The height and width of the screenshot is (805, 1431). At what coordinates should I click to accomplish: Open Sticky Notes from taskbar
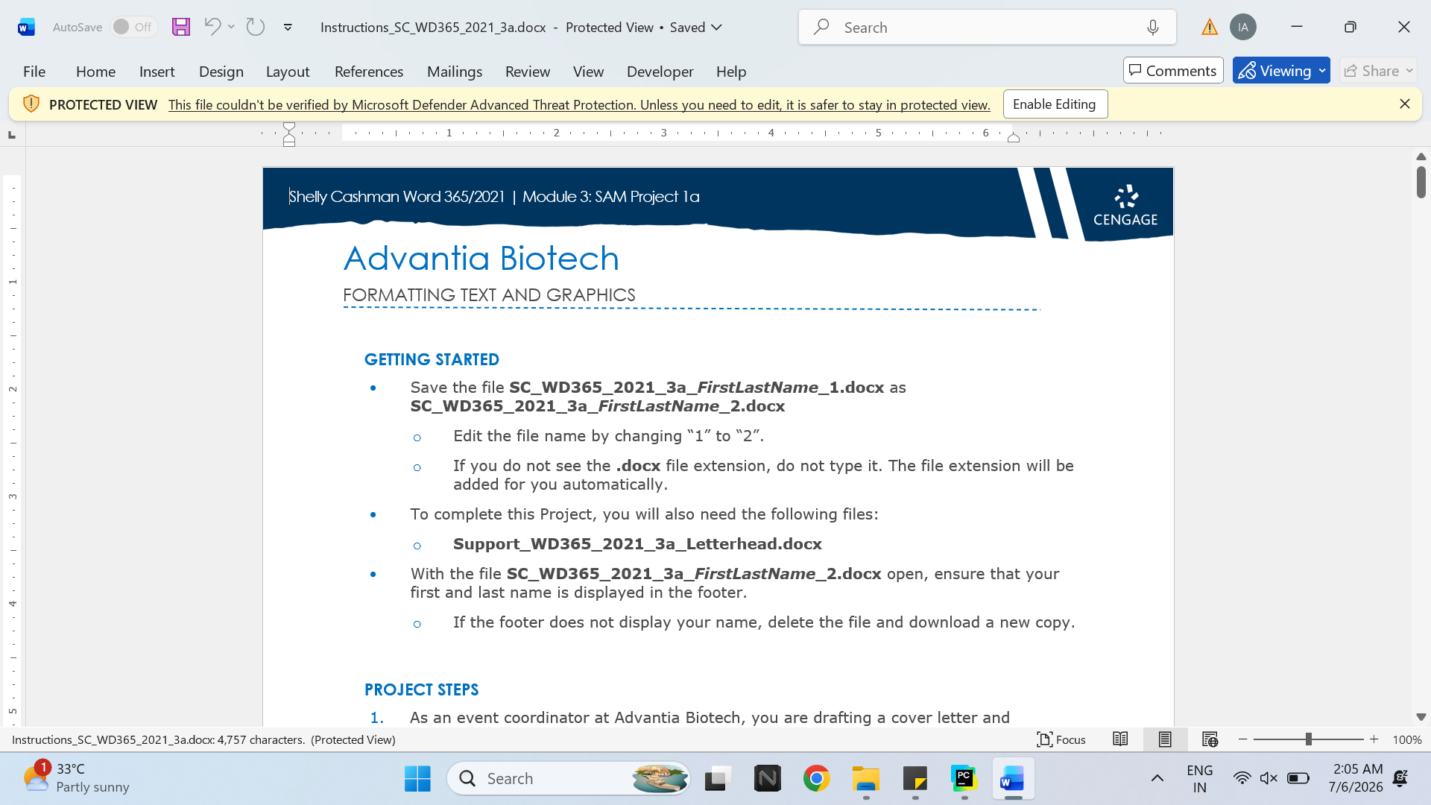(x=915, y=779)
